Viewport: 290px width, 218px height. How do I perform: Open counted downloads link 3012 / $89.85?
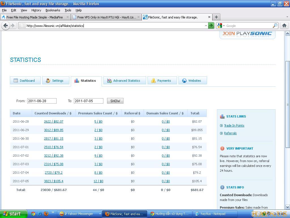pyautogui.click(x=54, y=130)
